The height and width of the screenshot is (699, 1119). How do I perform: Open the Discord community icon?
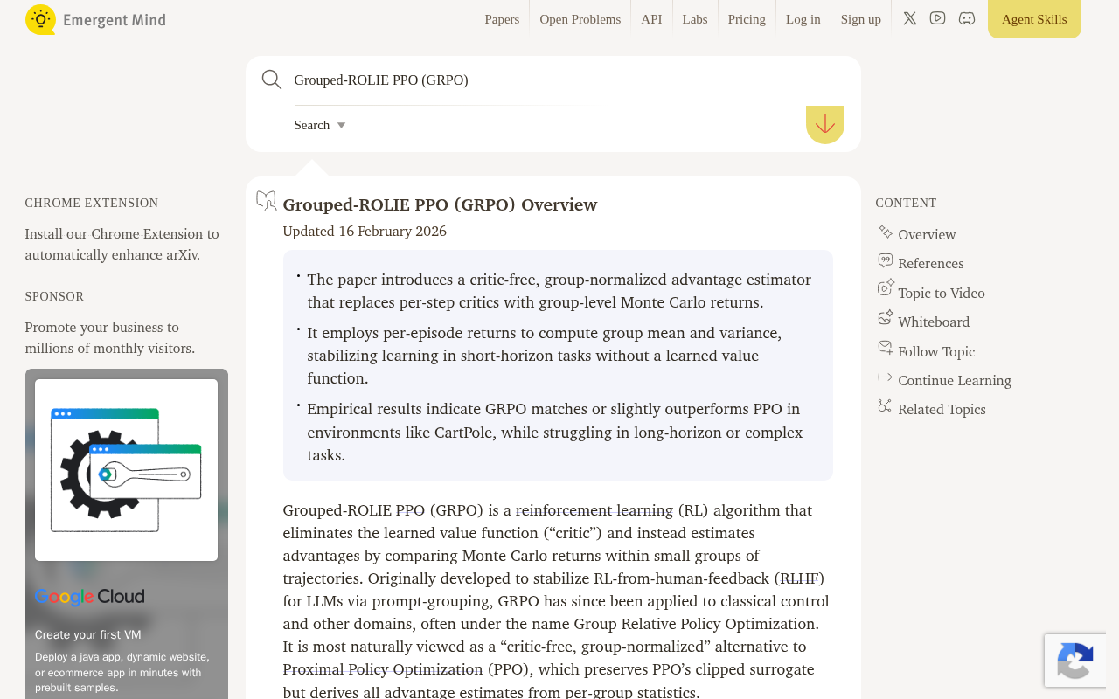coord(967,18)
